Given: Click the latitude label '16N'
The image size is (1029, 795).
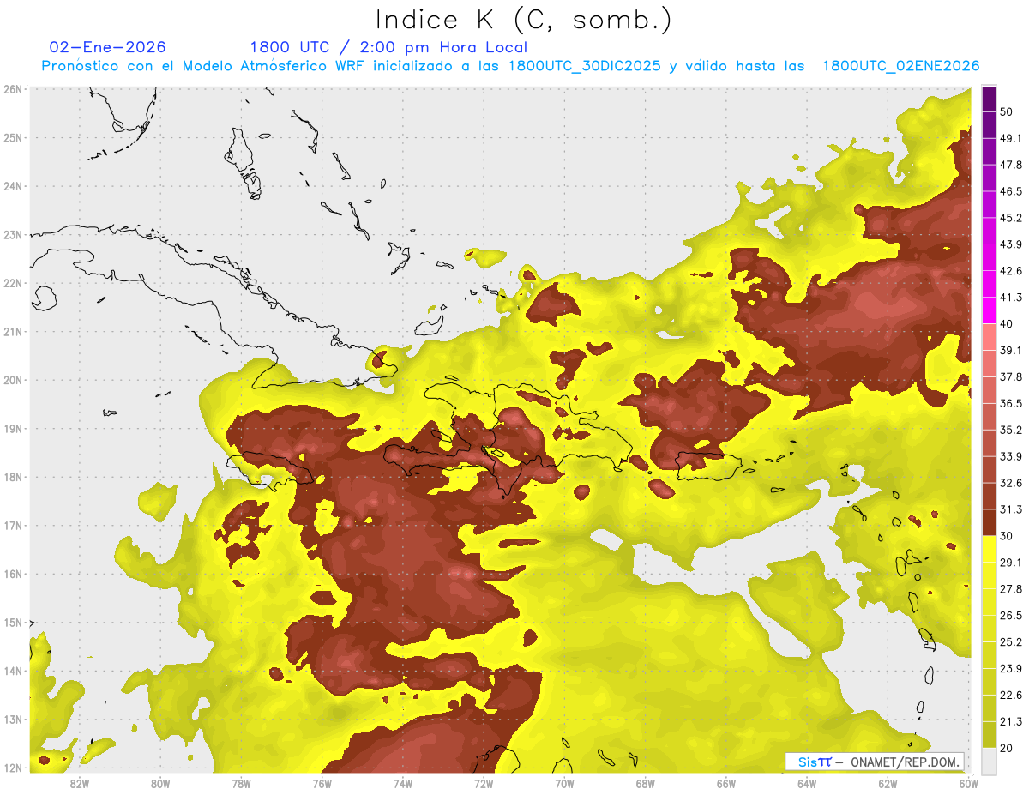Looking at the screenshot, I should coord(12,574).
